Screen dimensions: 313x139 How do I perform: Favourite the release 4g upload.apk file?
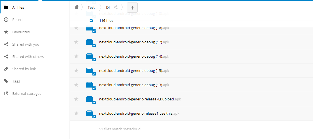tap(76, 99)
